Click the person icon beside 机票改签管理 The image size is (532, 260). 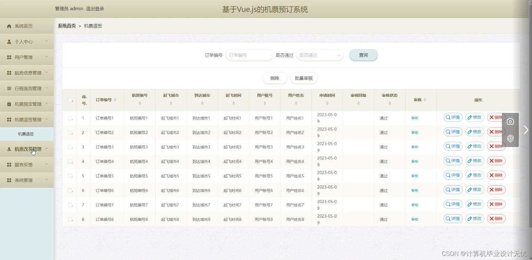point(9,149)
